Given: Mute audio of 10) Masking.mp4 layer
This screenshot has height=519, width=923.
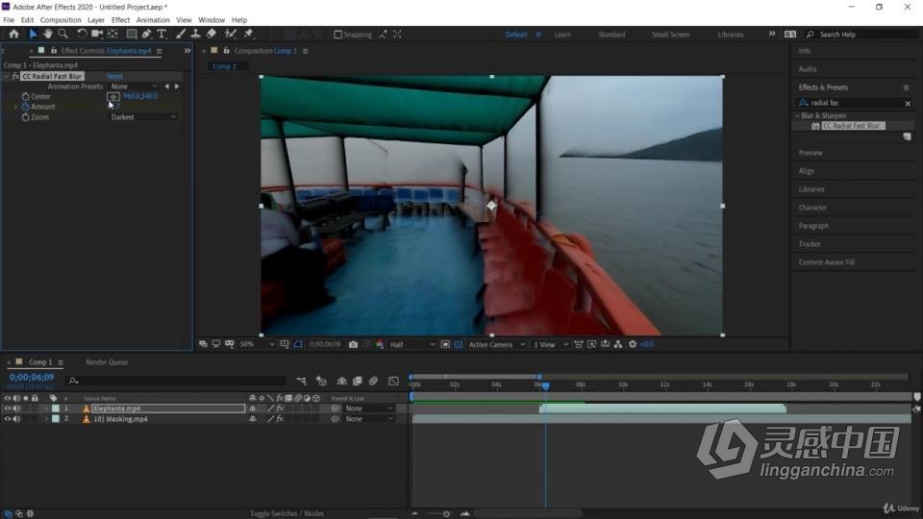Looking at the screenshot, I should pyautogui.click(x=16, y=419).
